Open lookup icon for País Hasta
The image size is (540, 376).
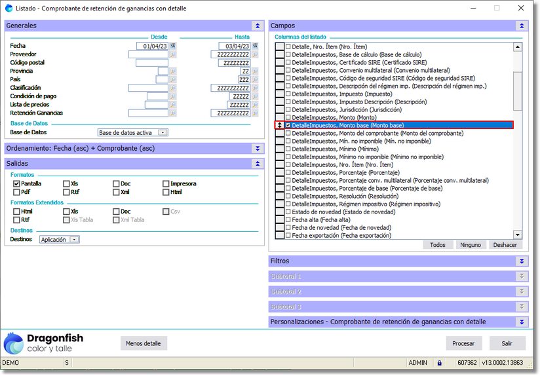point(255,79)
